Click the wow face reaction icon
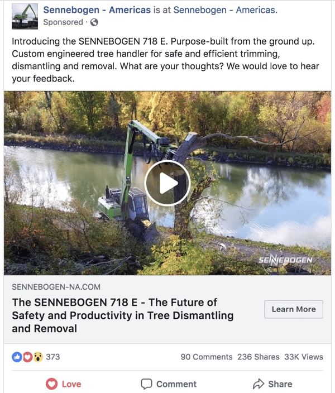The height and width of the screenshot is (393, 335). (x=38, y=357)
